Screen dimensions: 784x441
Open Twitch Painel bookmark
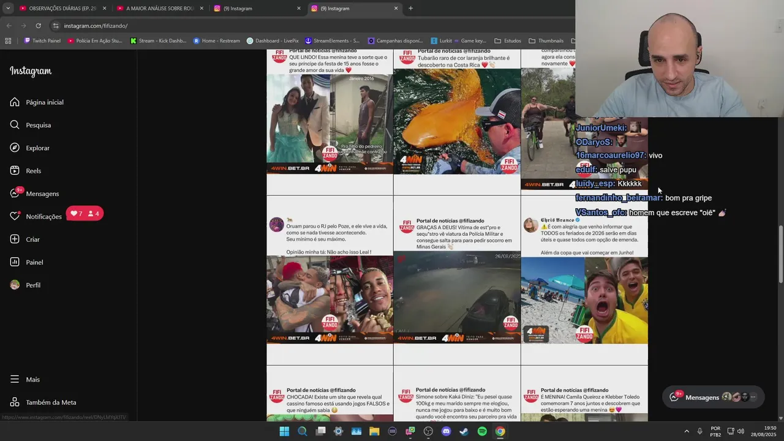(42, 41)
